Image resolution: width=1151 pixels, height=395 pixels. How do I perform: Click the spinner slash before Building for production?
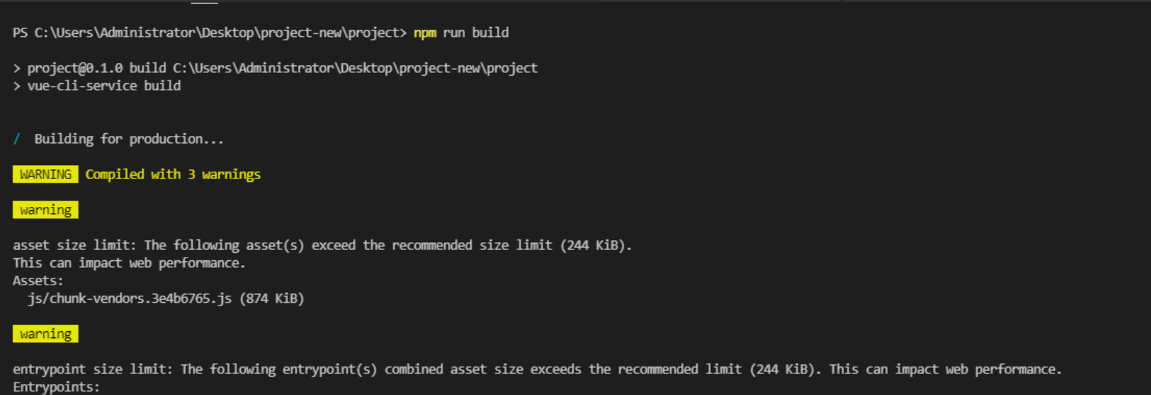(17, 139)
